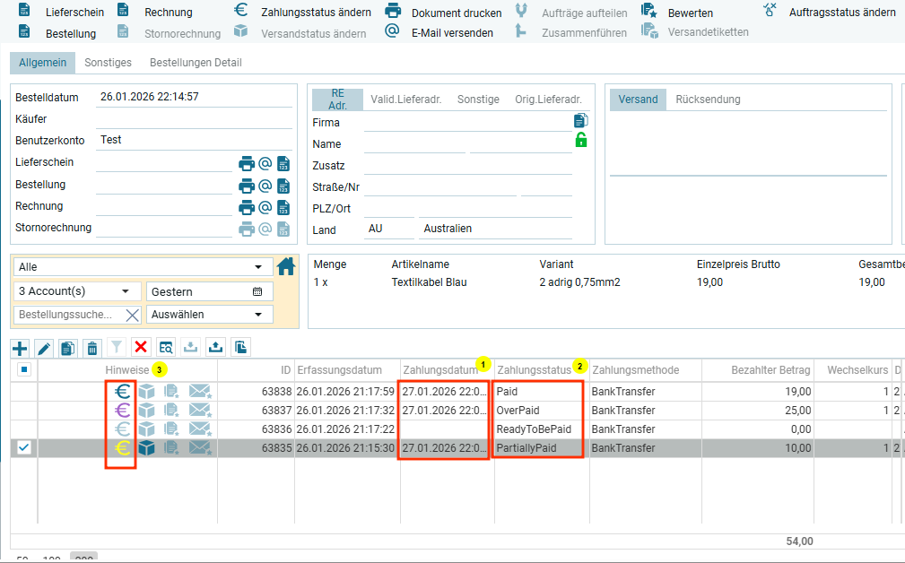Open the Auswählen dropdown
905x563 pixels.
point(258,315)
